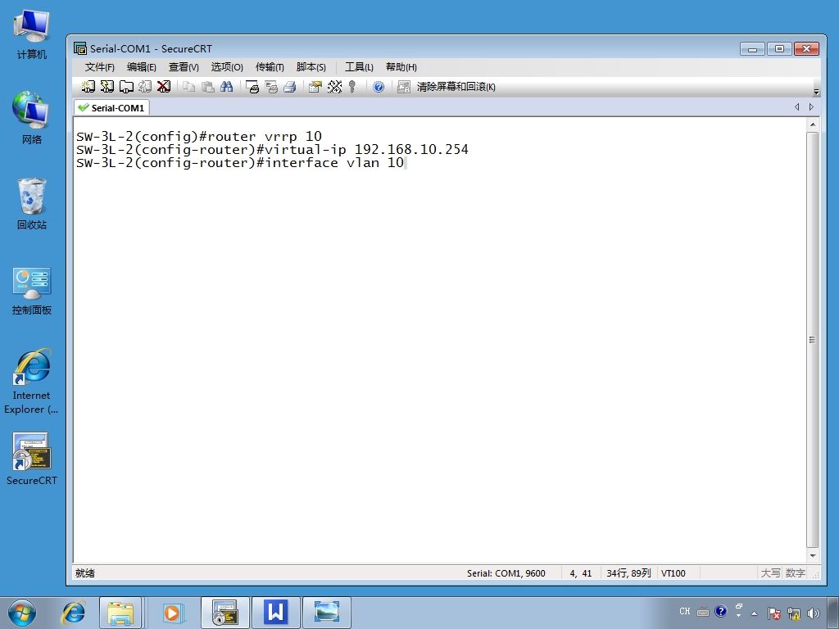
Task: Click the Copy toolbar icon
Action: point(188,87)
